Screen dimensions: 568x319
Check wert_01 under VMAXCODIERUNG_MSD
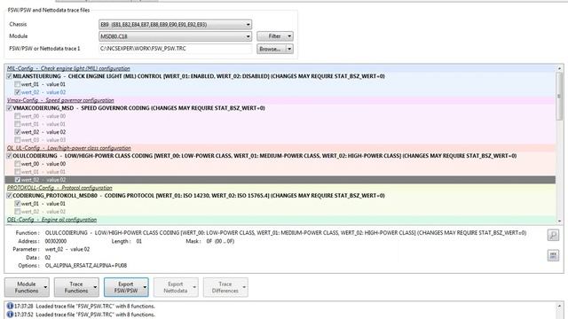[x=18, y=124]
